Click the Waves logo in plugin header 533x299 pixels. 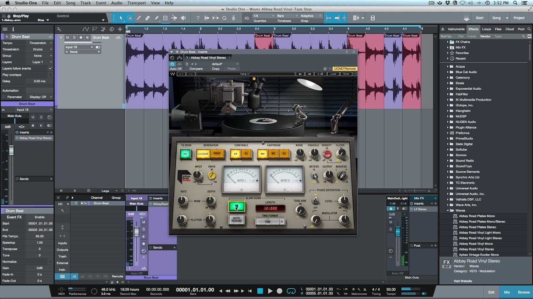[172, 74]
